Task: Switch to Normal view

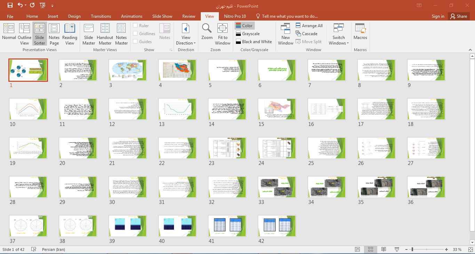Action: [x=9, y=33]
